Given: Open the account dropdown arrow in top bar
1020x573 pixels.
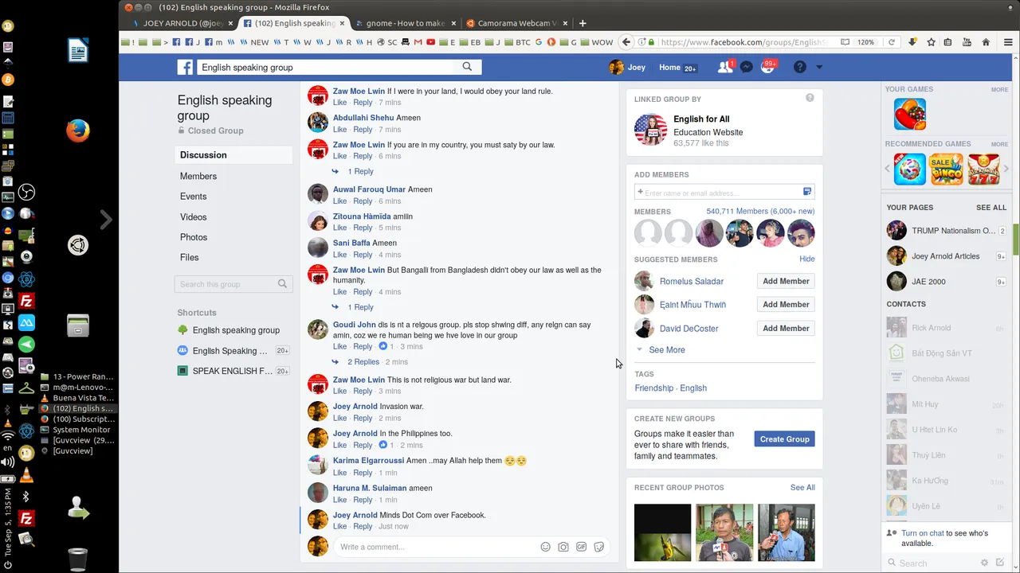Looking at the screenshot, I should tap(818, 68).
